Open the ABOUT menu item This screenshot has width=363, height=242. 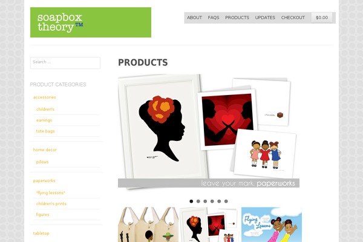point(194,18)
